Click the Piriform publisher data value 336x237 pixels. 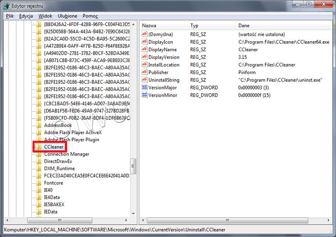(247, 72)
